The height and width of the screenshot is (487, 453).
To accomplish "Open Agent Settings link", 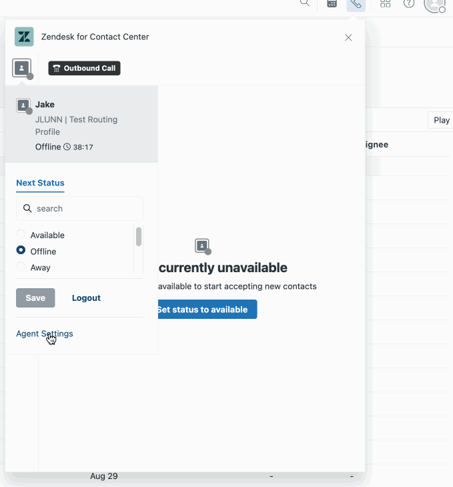I will tap(45, 334).
